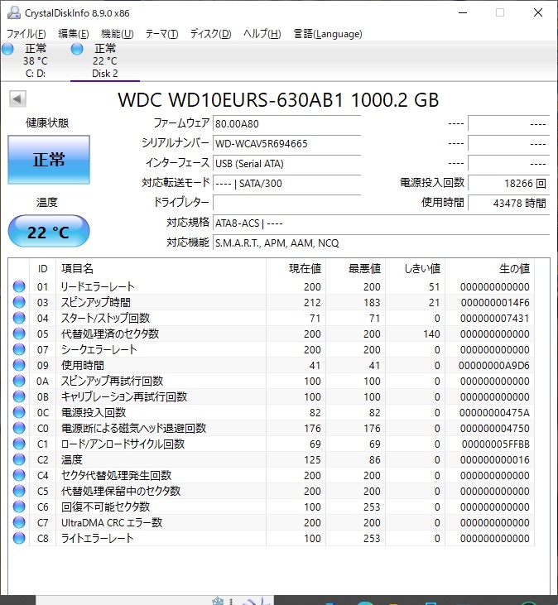Click the status orb for ID 05 代替処理済のセクタ数
This screenshot has height=605, width=558.
coord(19,334)
